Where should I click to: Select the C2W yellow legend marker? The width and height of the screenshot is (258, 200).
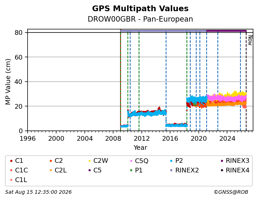point(90,161)
